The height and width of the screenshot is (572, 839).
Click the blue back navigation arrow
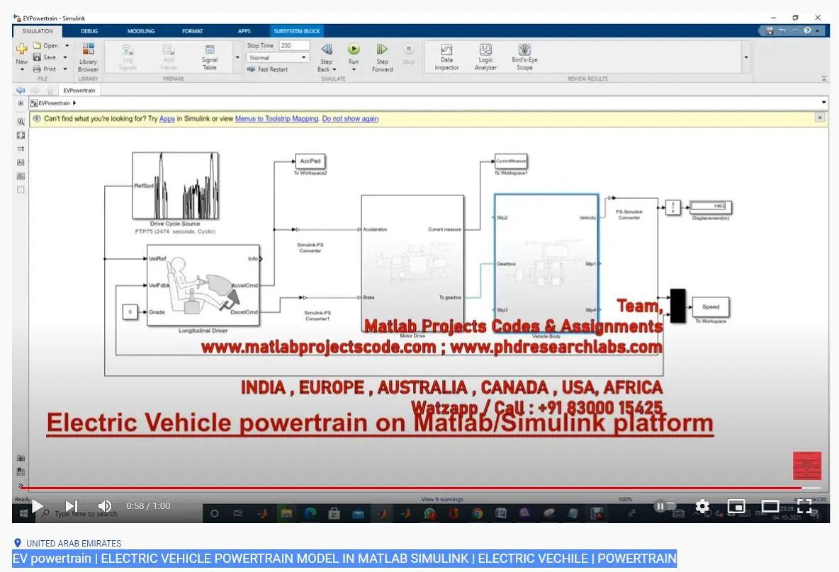point(21,90)
